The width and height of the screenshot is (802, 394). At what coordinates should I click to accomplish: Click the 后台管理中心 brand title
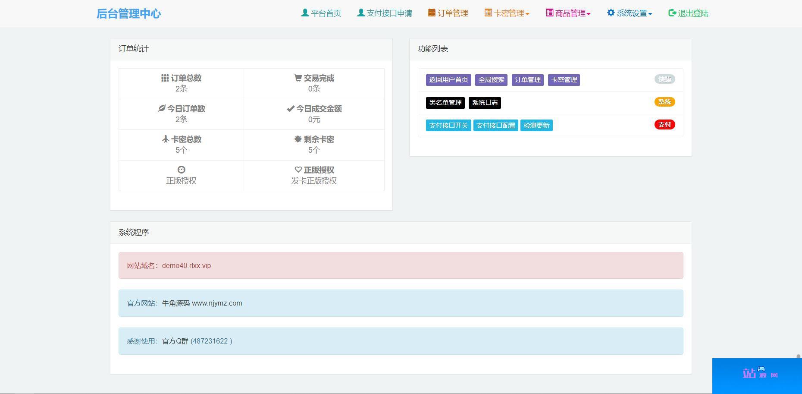tap(128, 14)
